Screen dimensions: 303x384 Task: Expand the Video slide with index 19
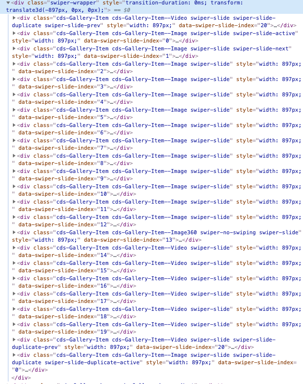[x=14, y=324]
